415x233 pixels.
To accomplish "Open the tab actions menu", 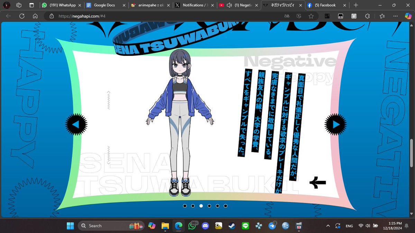I will click(31, 5).
